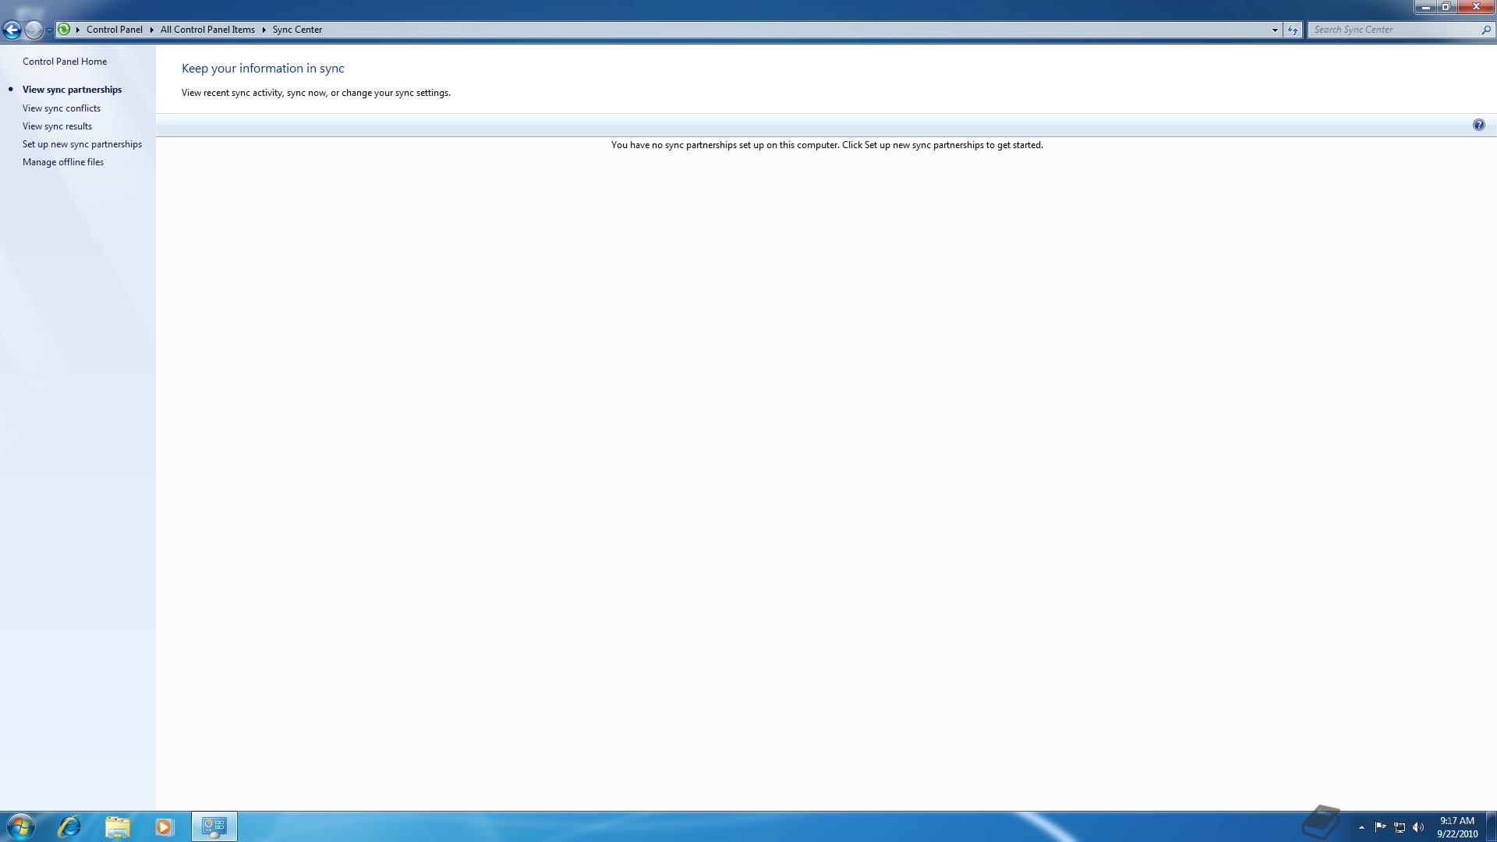The width and height of the screenshot is (1497, 842).
Task: Open Control Panel Home
Action: [x=65, y=62]
